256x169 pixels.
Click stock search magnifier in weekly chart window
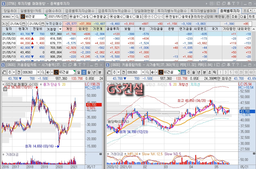tap(43, 72)
